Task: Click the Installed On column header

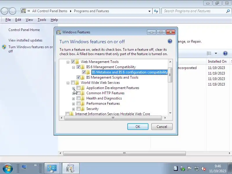Action: (x=217, y=61)
